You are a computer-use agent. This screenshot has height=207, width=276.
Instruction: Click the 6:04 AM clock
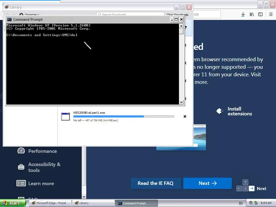266,203
